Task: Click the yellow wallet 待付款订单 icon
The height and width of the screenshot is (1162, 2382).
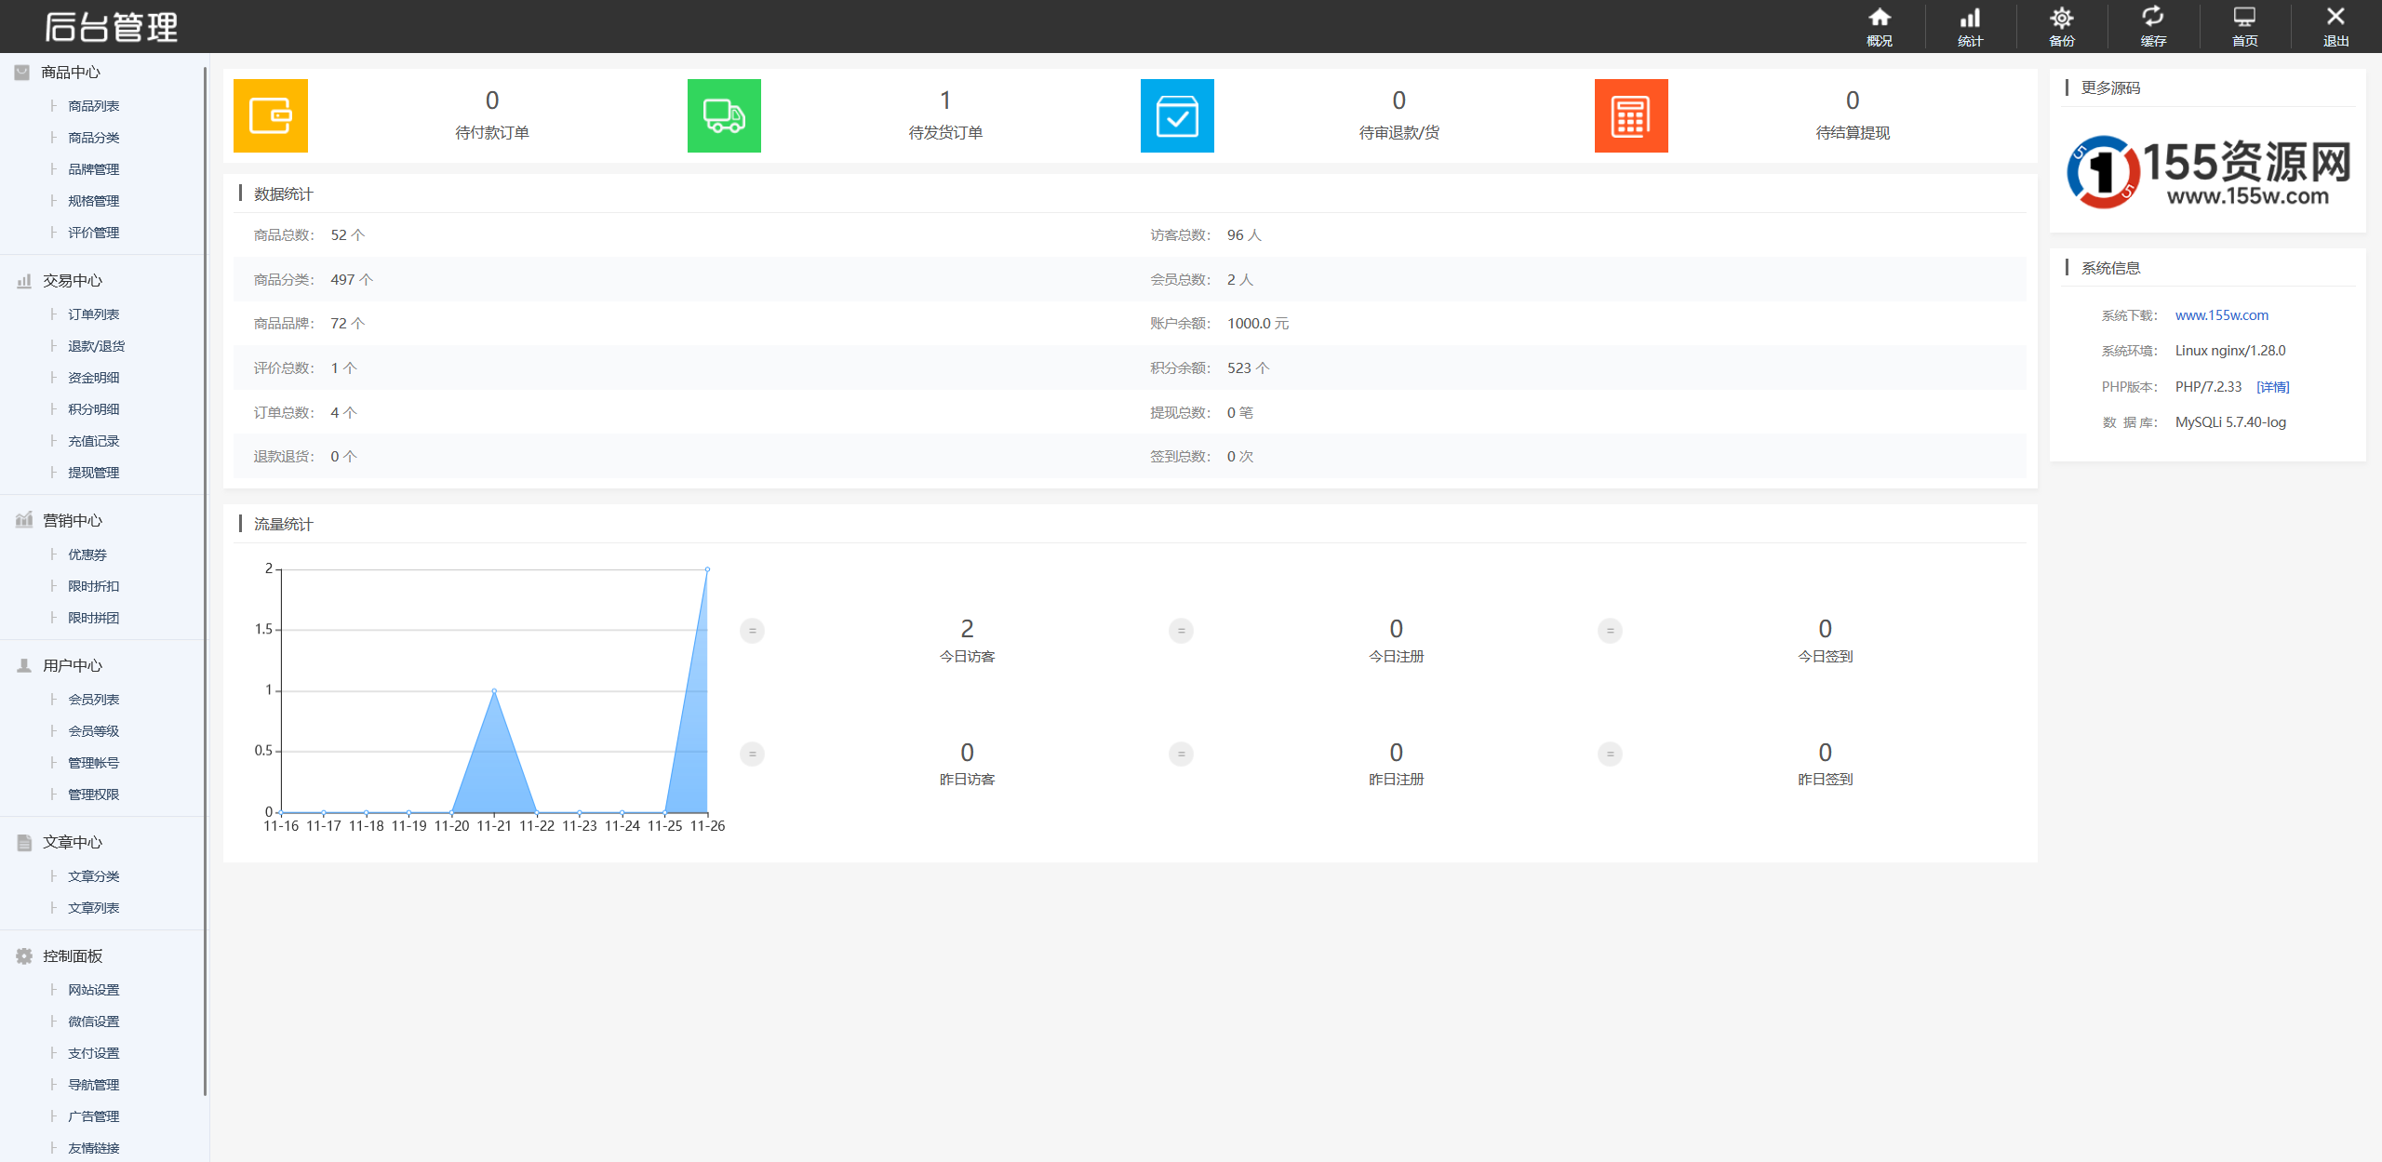Action: pos(271,116)
